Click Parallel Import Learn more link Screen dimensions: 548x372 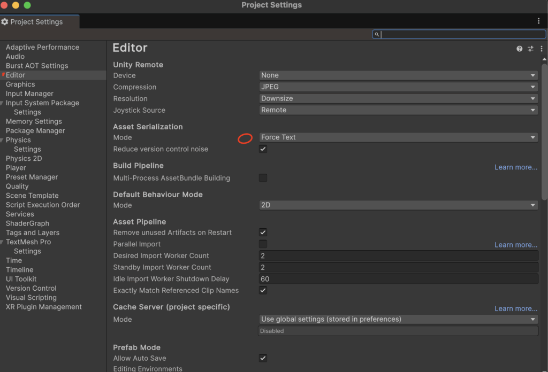point(516,245)
